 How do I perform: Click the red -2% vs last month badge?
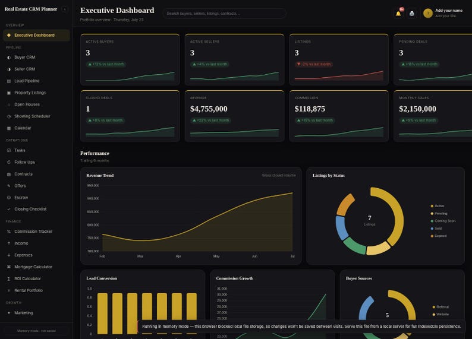click(314, 64)
